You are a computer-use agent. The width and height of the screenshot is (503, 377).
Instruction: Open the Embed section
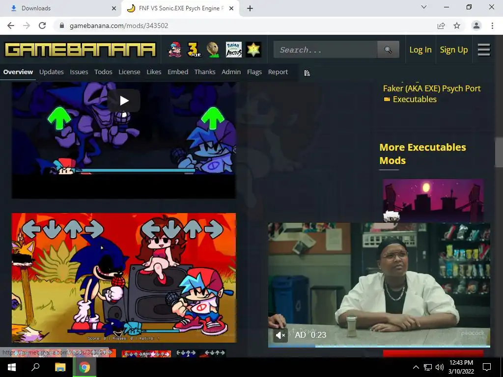178,72
